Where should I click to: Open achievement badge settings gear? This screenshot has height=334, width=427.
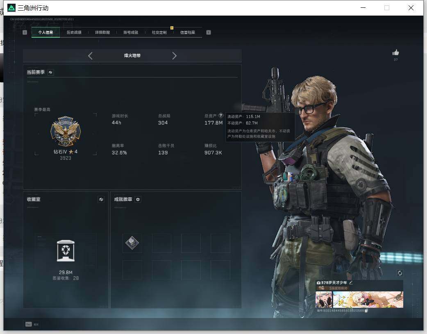[x=138, y=200]
